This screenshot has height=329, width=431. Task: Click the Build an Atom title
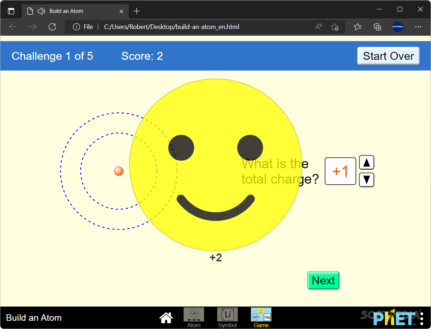click(34, 318)
